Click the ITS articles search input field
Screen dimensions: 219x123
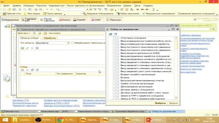tap(195, 29)
